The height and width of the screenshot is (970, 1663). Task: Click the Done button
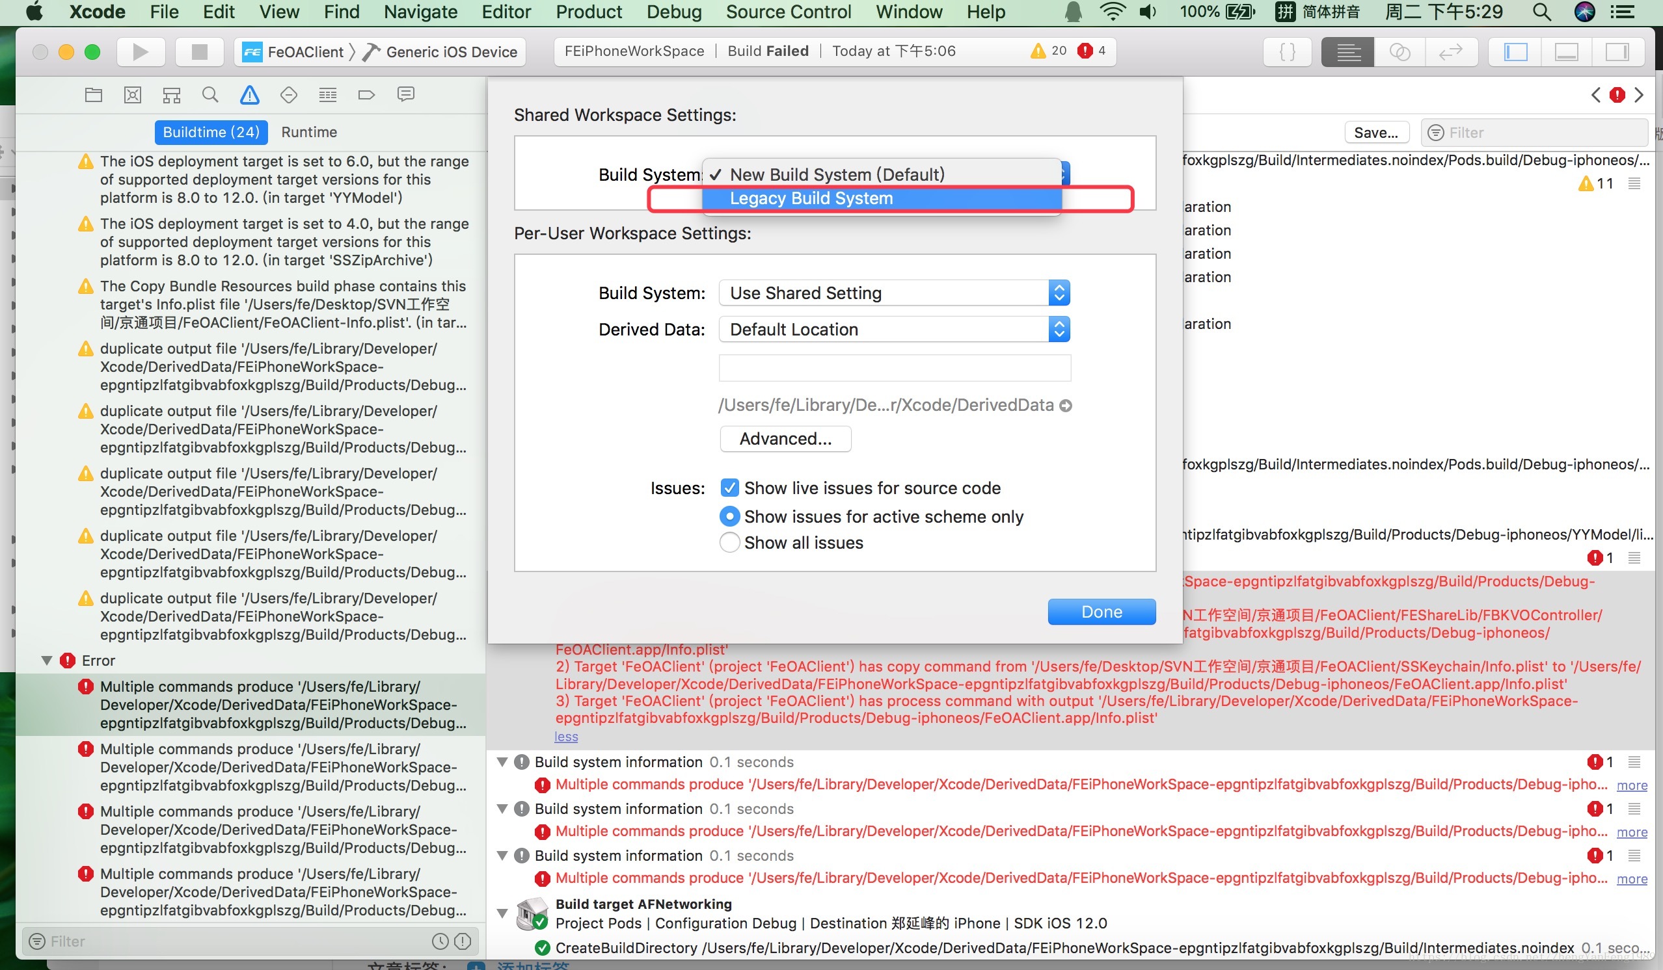point(1101,611)
